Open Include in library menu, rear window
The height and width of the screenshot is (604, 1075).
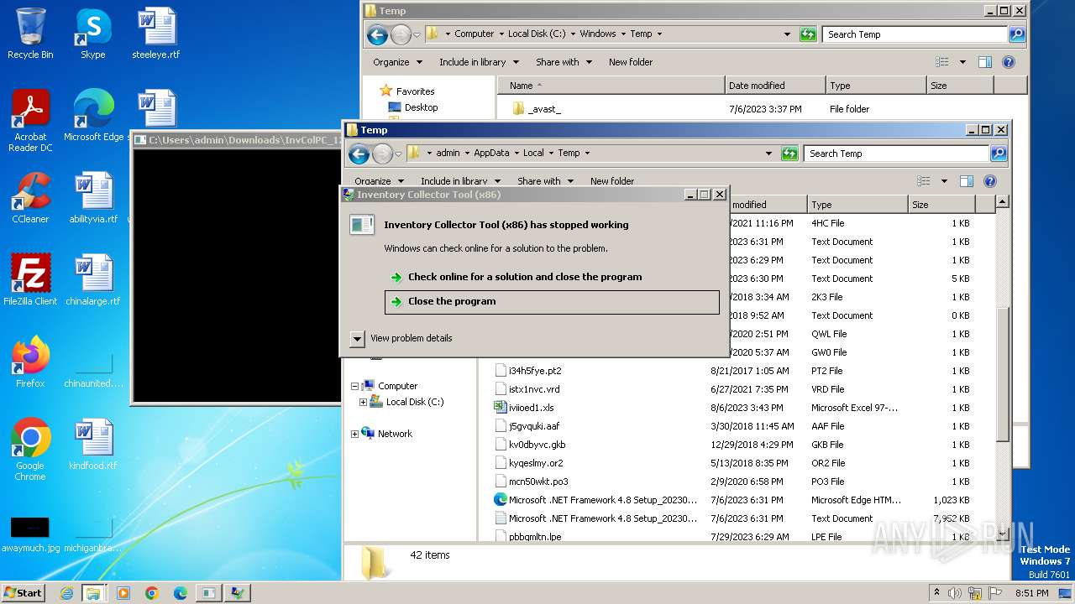[480, 62]
